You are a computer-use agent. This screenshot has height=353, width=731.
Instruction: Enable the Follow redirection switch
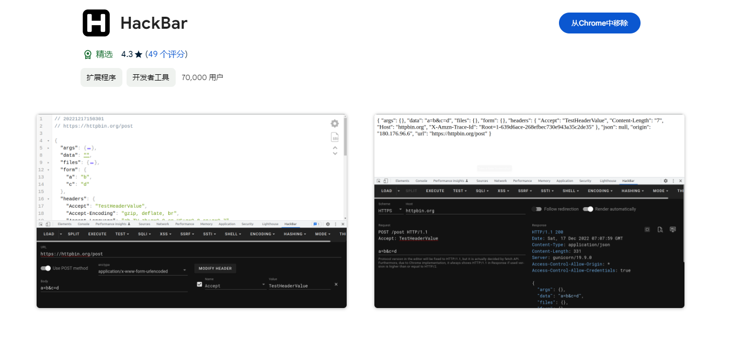(536, 209)
